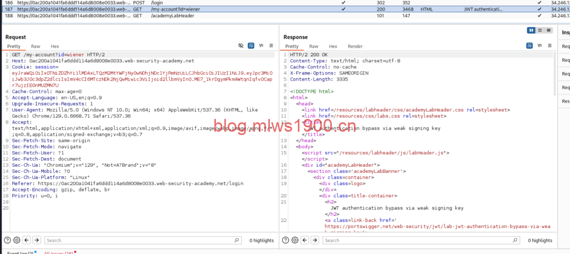Image resolution: width=570 pixels, height=254 pixels.
Task: Open search settings gear below Request
Action: [x=16, y=240]
